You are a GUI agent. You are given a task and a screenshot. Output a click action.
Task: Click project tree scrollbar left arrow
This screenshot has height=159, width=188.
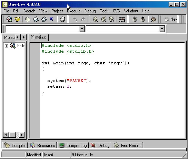[x=6, y=135]
